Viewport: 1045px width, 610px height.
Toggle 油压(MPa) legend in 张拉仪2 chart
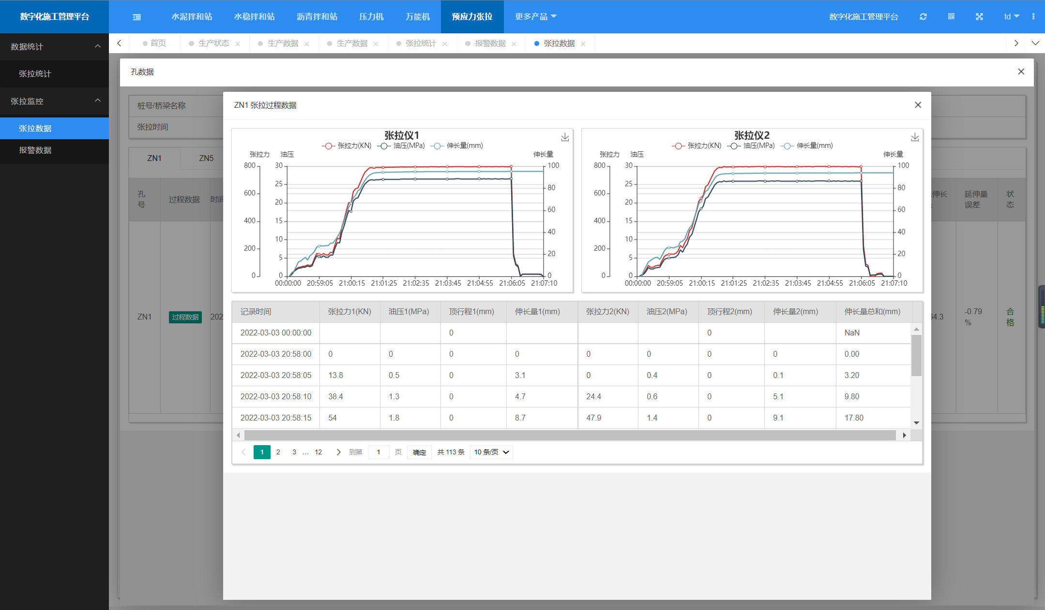751,145
